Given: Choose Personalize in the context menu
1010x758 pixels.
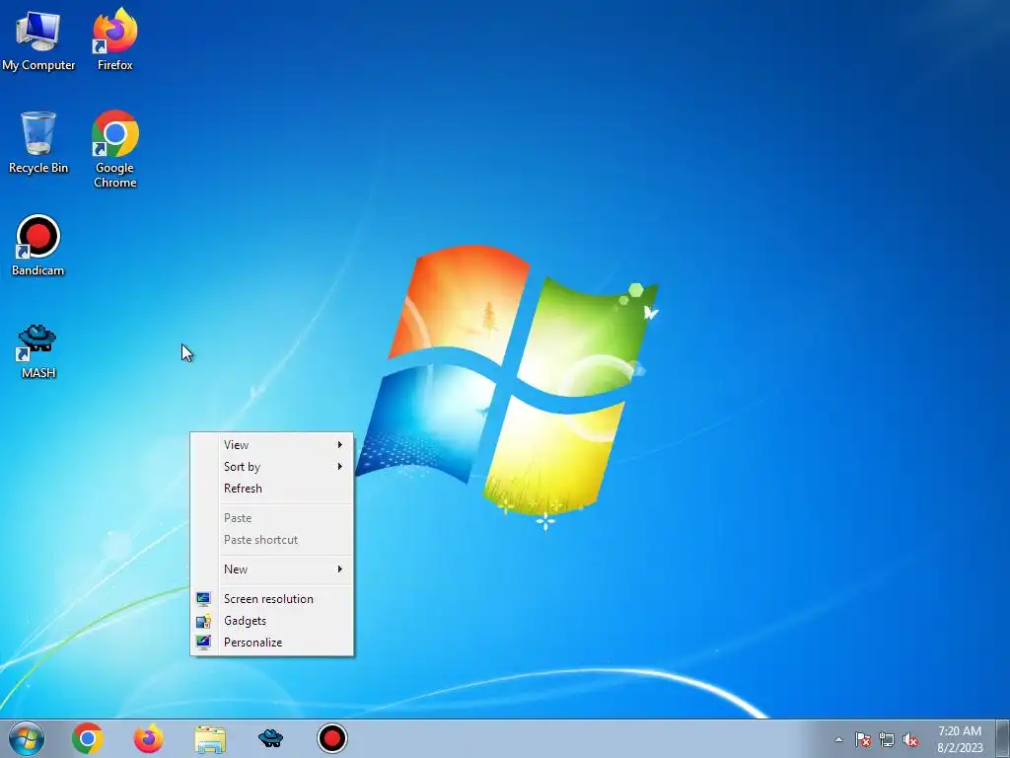Looking at the screenshot, I should point(272,643).
